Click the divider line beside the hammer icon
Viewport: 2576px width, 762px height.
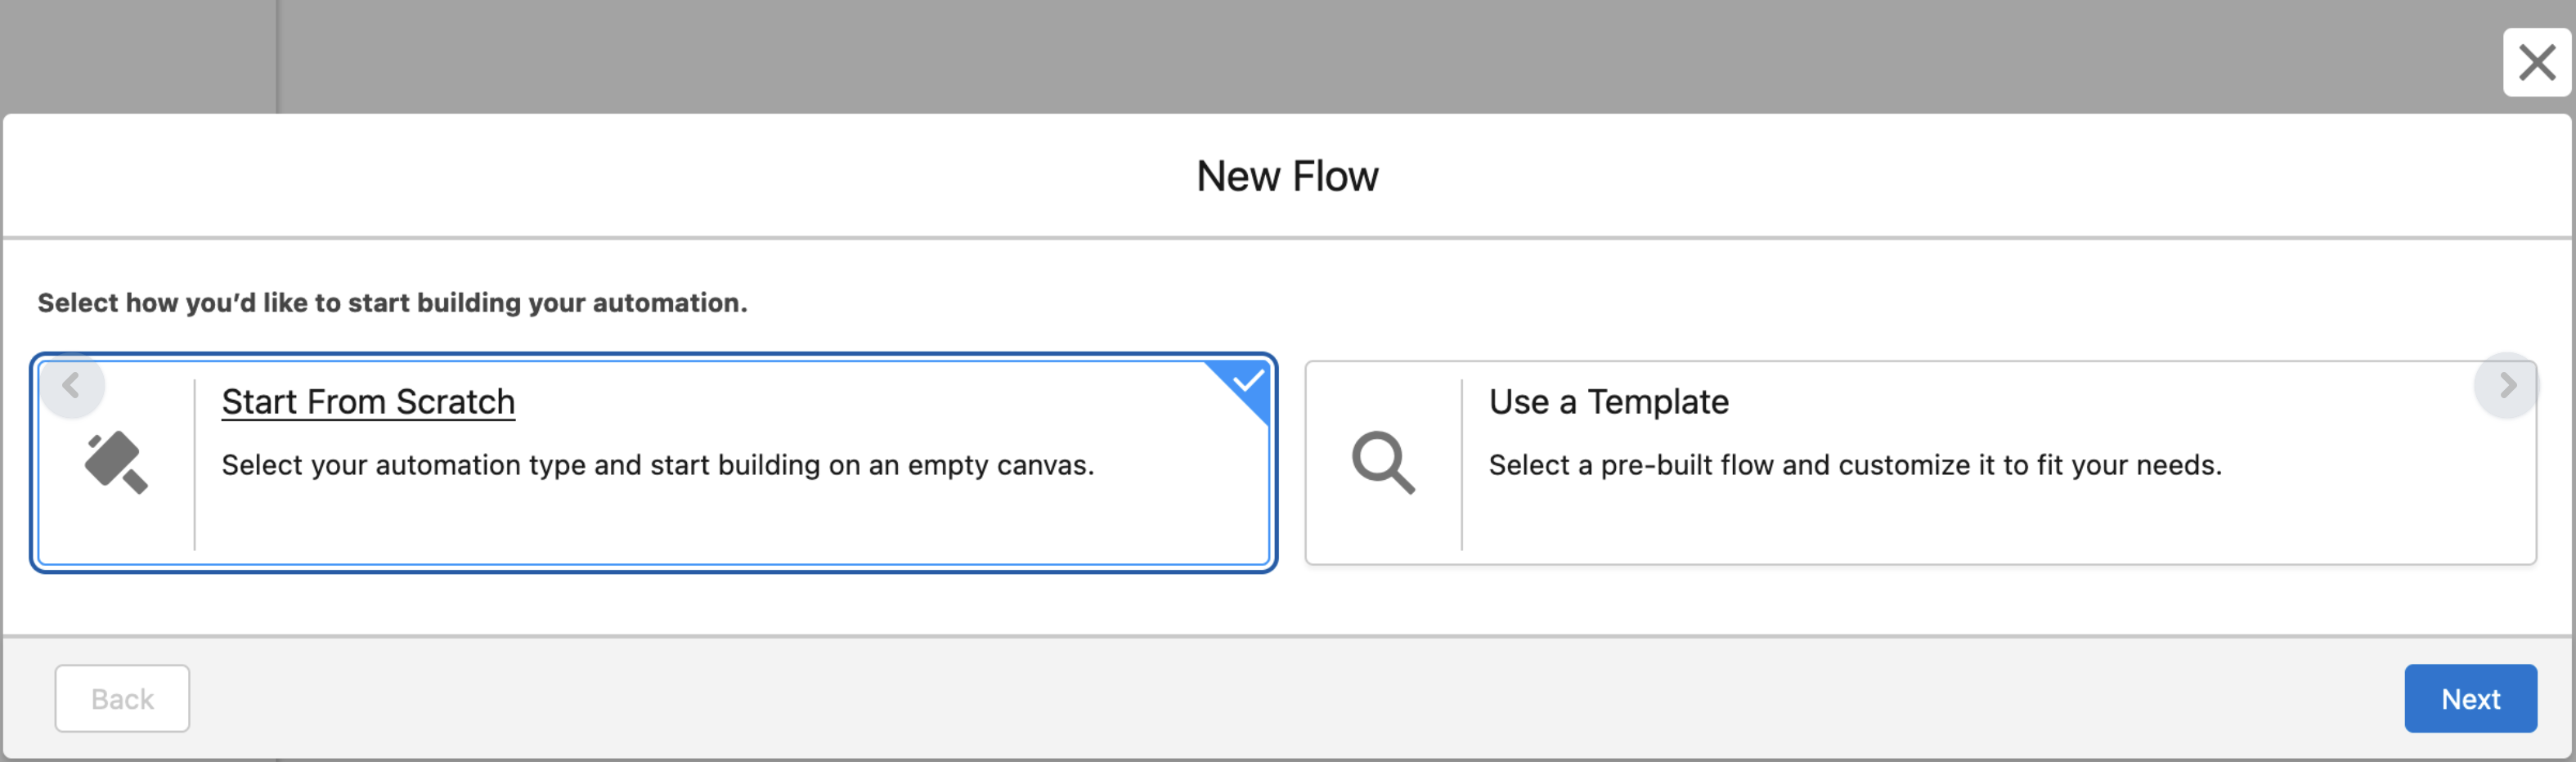195,464
